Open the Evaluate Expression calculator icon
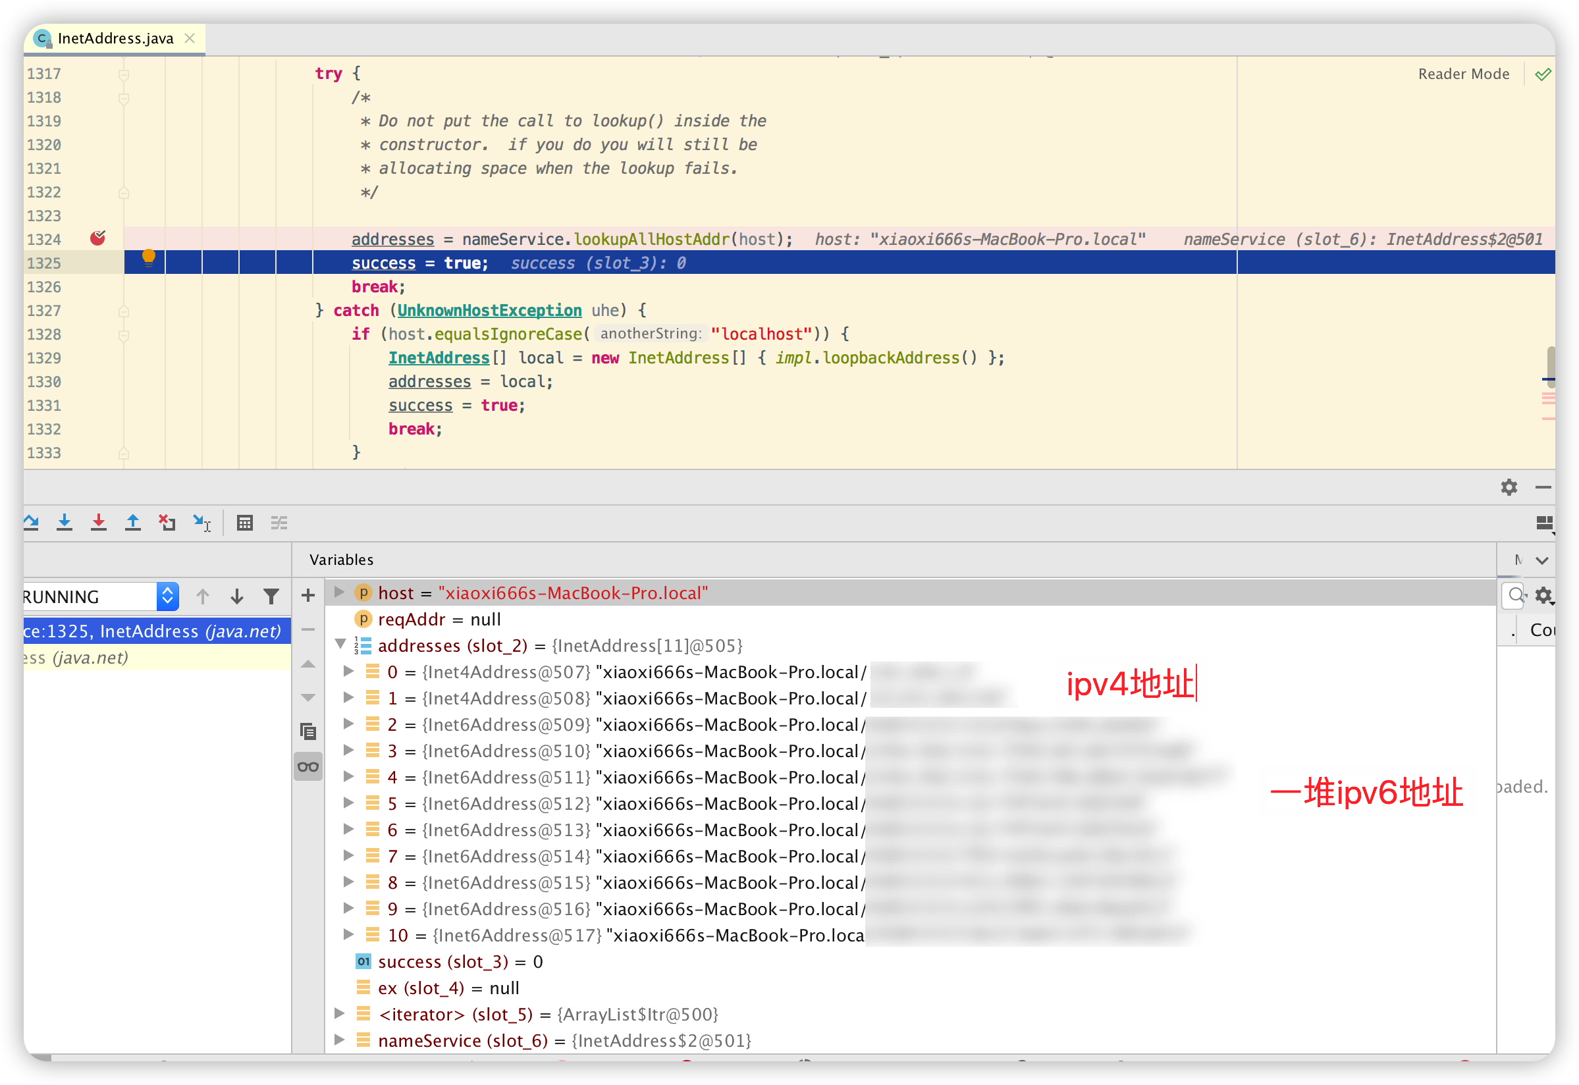Screen dimensions: 1579x1085 pos(245,522)
